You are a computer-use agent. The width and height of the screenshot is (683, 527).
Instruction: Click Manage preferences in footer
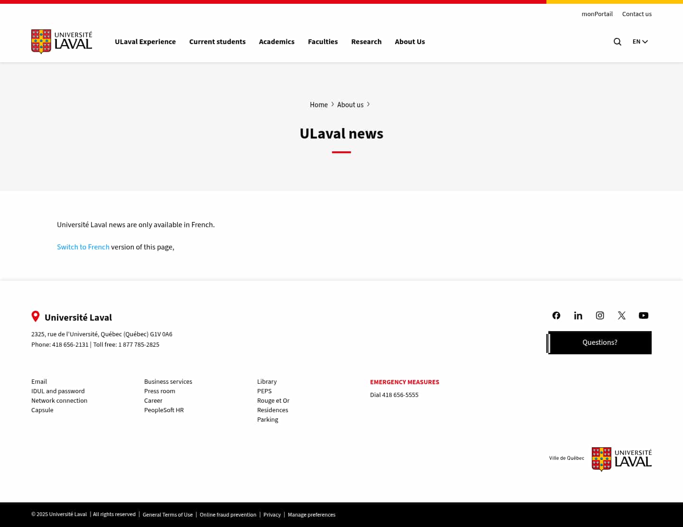[x=312, y=515]
